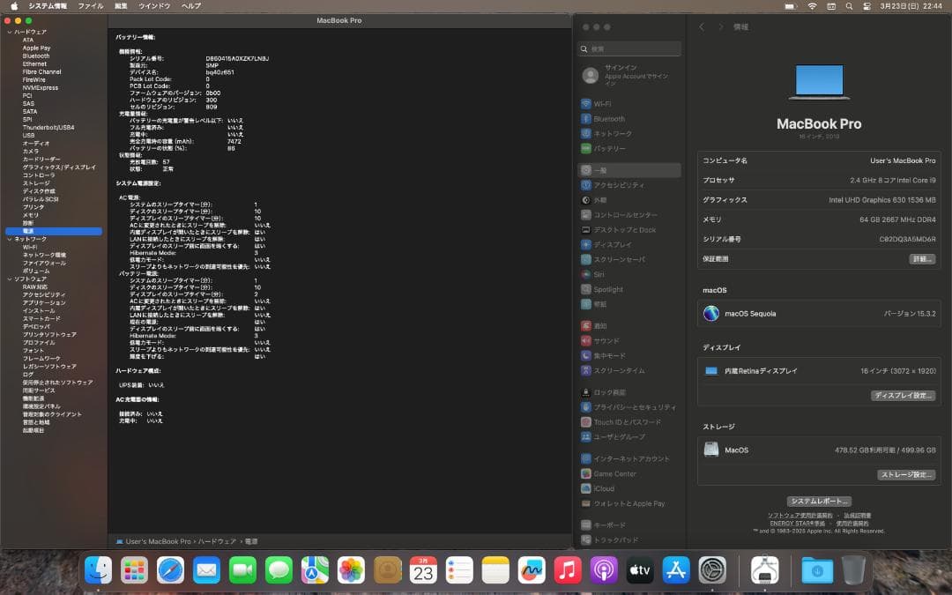Open デスクトップとDock settings
The height and width of the screenshot is (595, 952).
626,227
